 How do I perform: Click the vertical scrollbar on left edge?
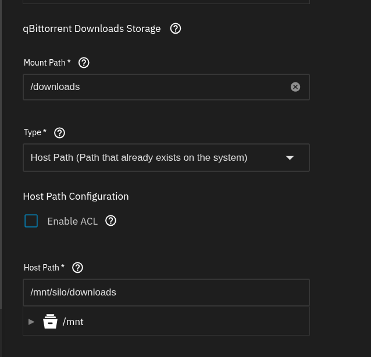click(x=1, y=154)
